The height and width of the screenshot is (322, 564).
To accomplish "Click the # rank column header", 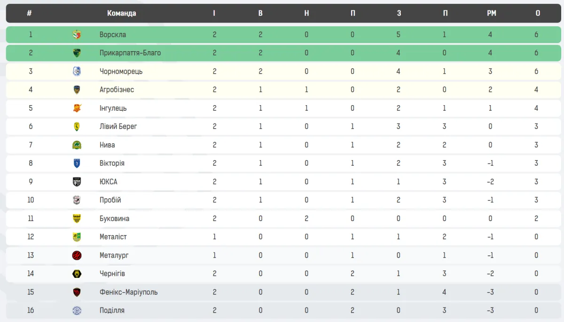I will tap(29, 13).
